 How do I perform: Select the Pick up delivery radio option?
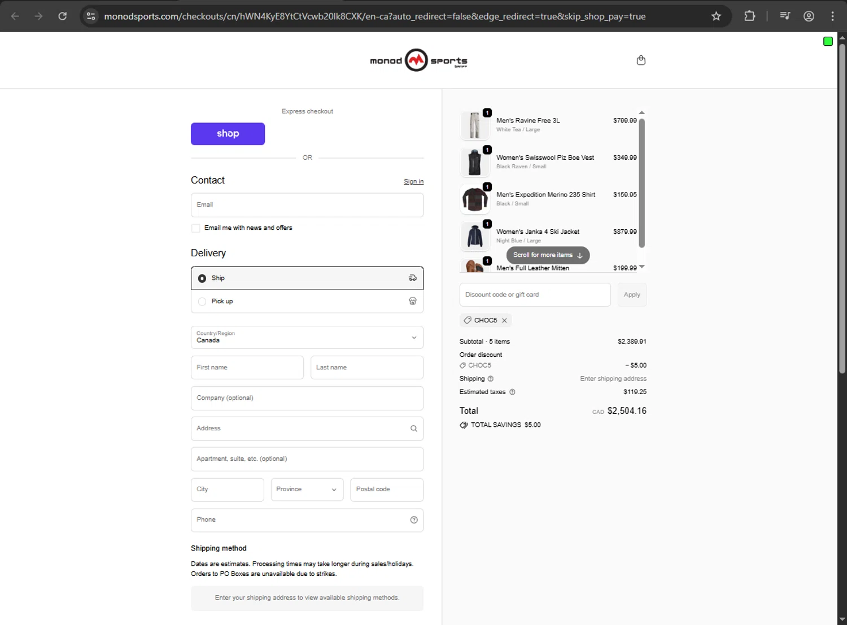[x=202, y=301]
